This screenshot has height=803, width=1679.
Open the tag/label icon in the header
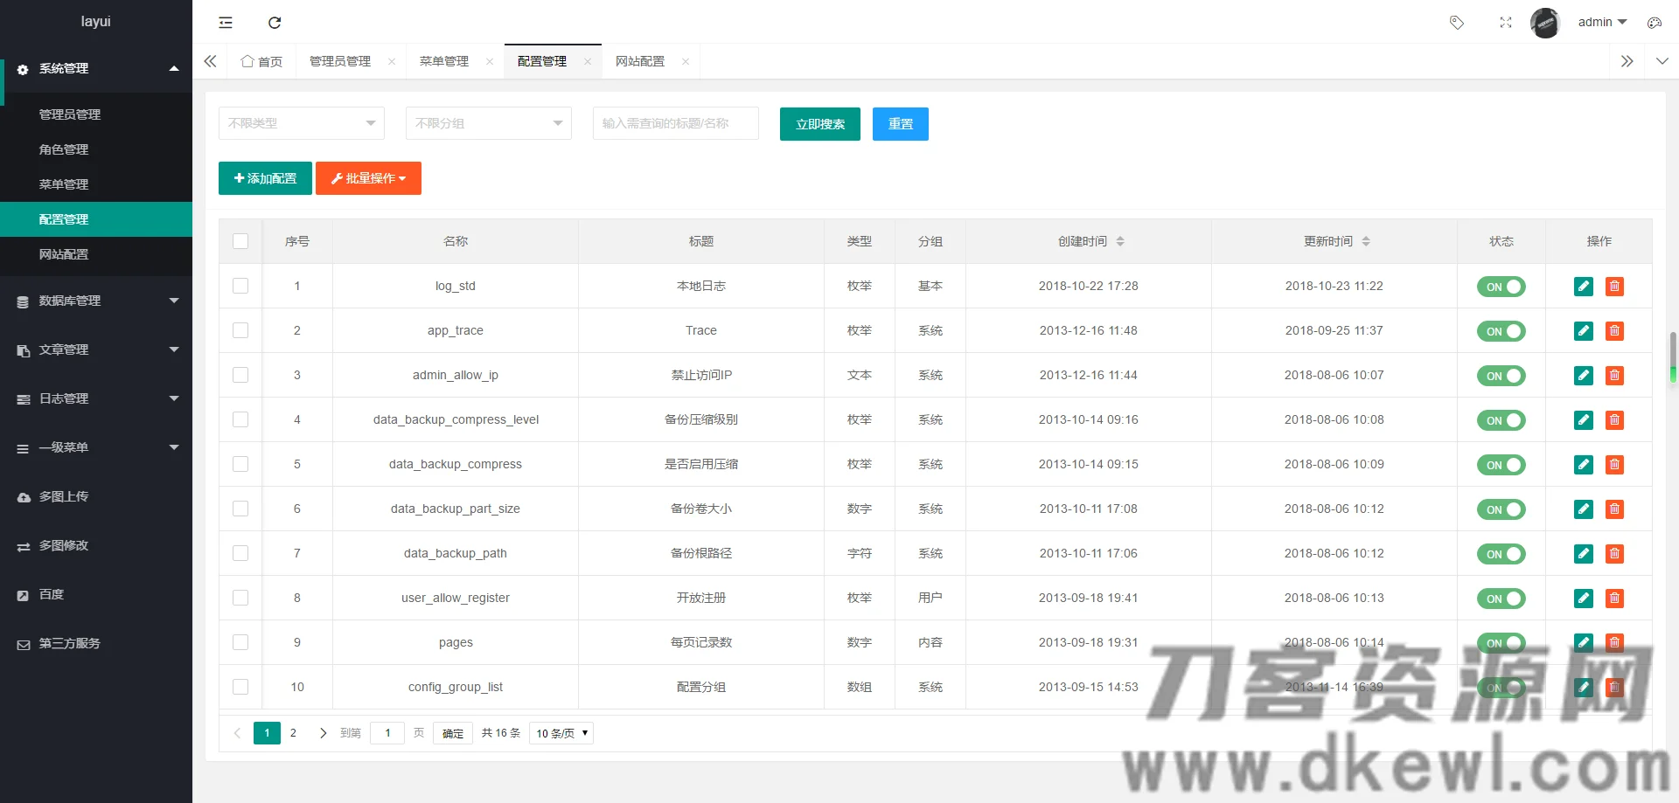coord(1457,23)
